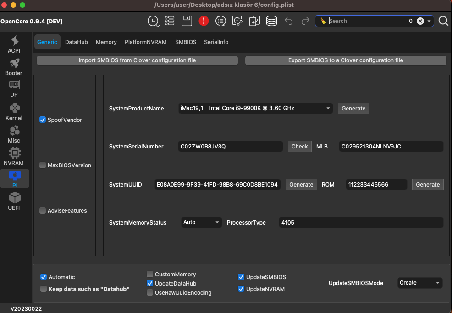Click the magnifying glass search icon
This screenshot has width=452, height=313.
(443, 21)
